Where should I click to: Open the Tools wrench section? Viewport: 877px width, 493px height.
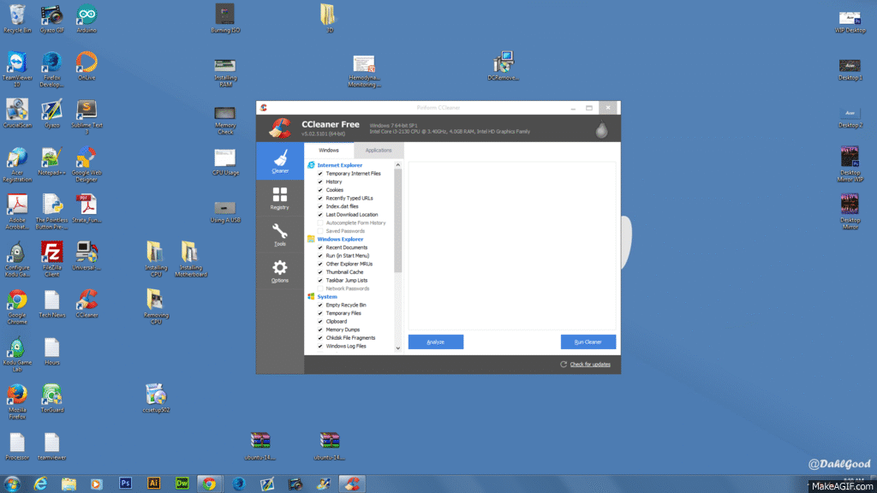279,234
